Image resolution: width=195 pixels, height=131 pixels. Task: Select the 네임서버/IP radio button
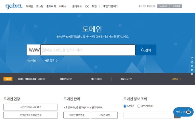tap(139, 106)
